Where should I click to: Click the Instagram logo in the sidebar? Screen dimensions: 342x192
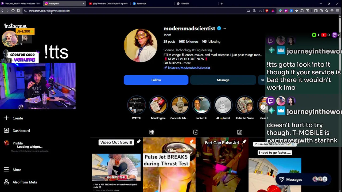tap(15, 26)
